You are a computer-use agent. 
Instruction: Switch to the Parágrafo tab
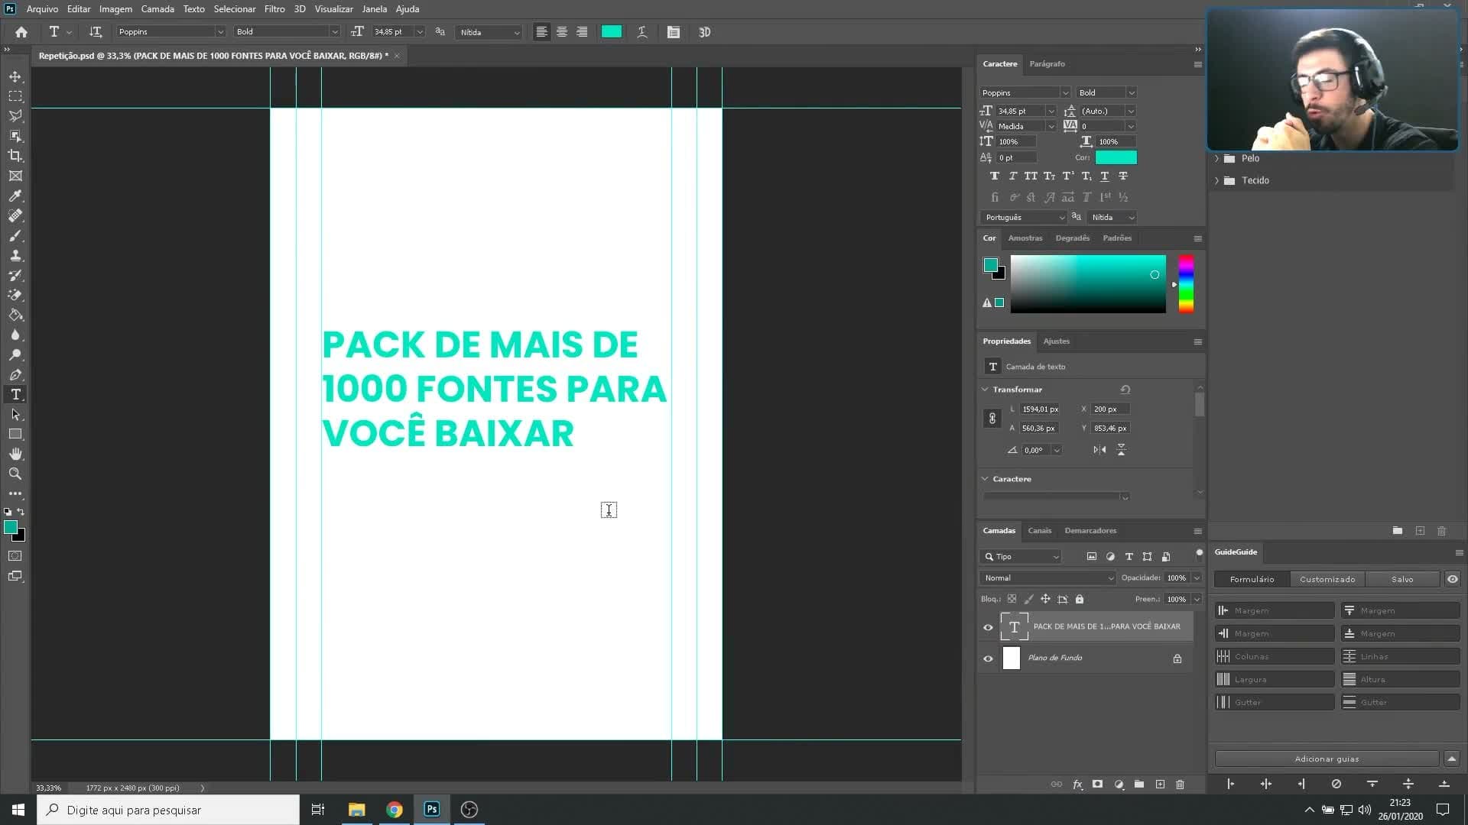tap(1047, 64)
